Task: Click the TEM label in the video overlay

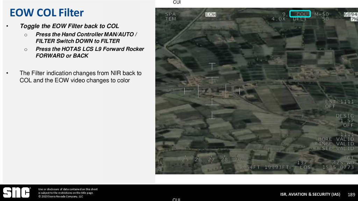Action: click(171, 19)
